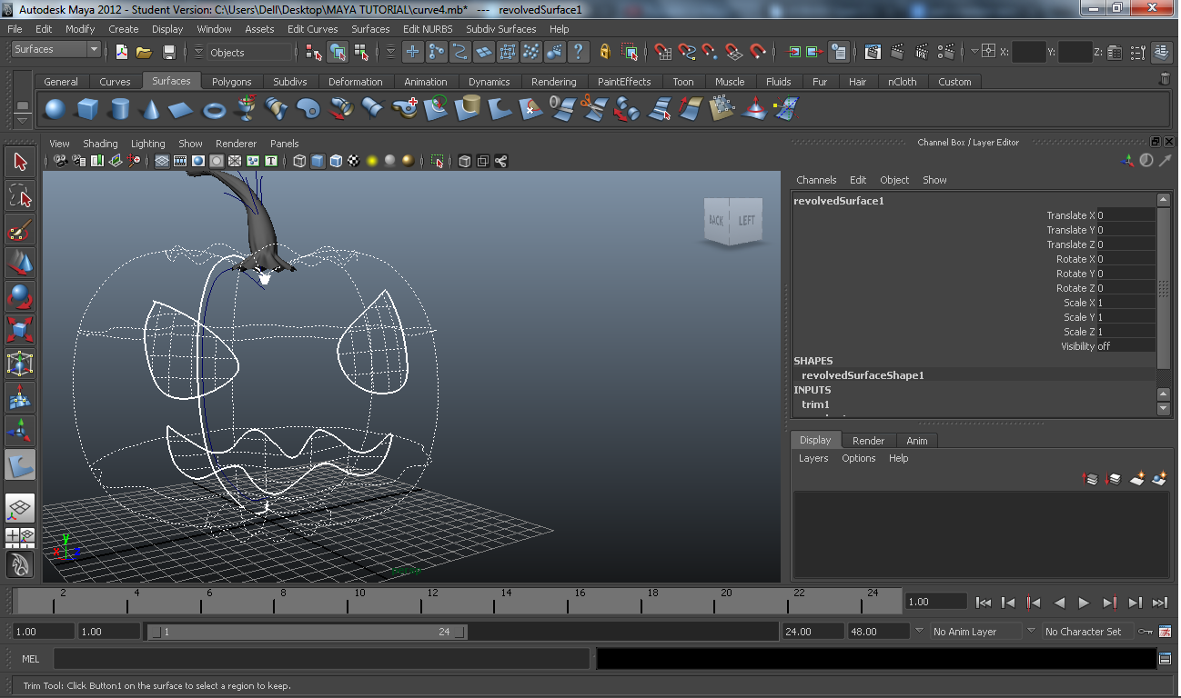This screenshot has width=1181, height=698.
Task: Open a scene with the folder icon
Action: [x=144, y=52]
